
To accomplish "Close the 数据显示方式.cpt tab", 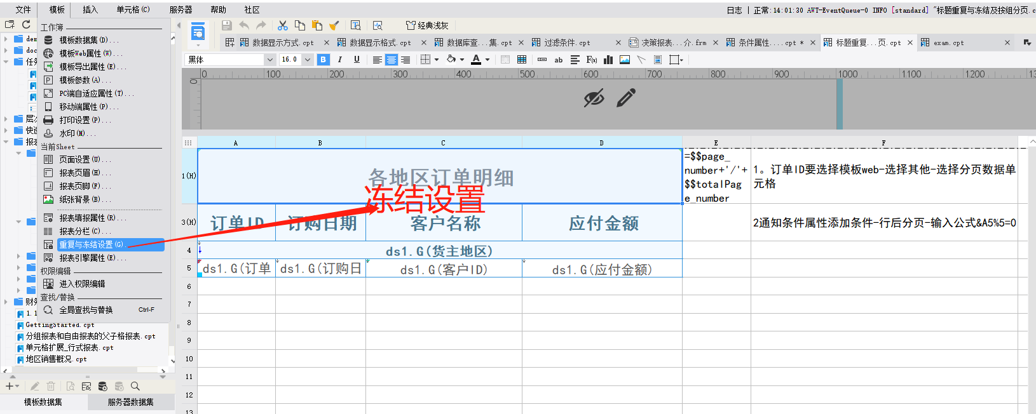I will coord(327,43).
